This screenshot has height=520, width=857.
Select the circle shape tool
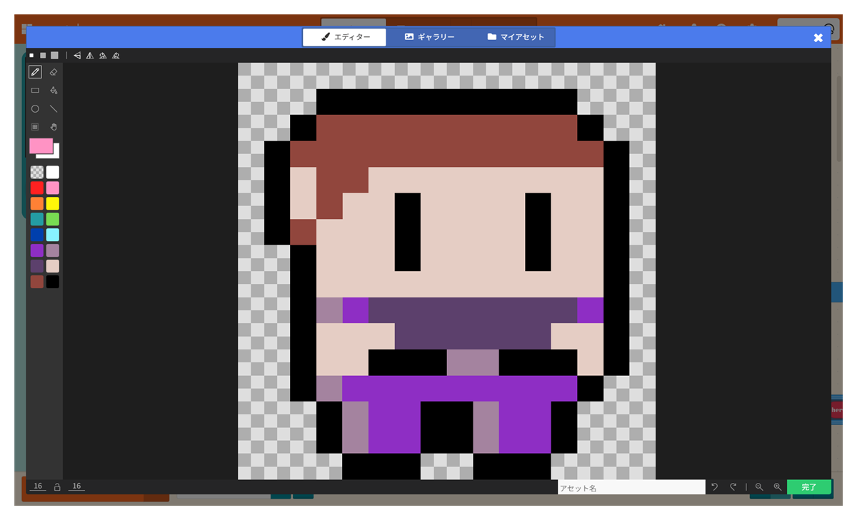pyautogui.click(x=35, y=109)
